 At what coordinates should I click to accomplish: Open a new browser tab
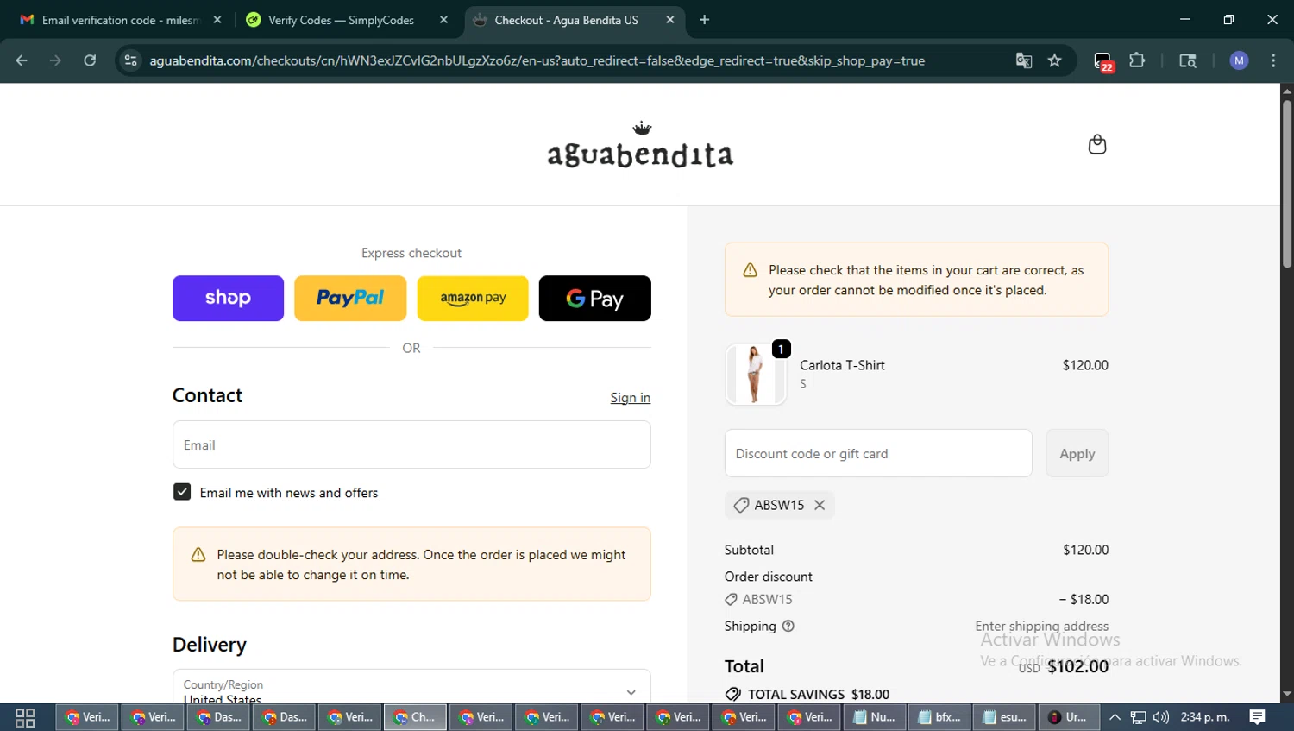coord(704,20)
